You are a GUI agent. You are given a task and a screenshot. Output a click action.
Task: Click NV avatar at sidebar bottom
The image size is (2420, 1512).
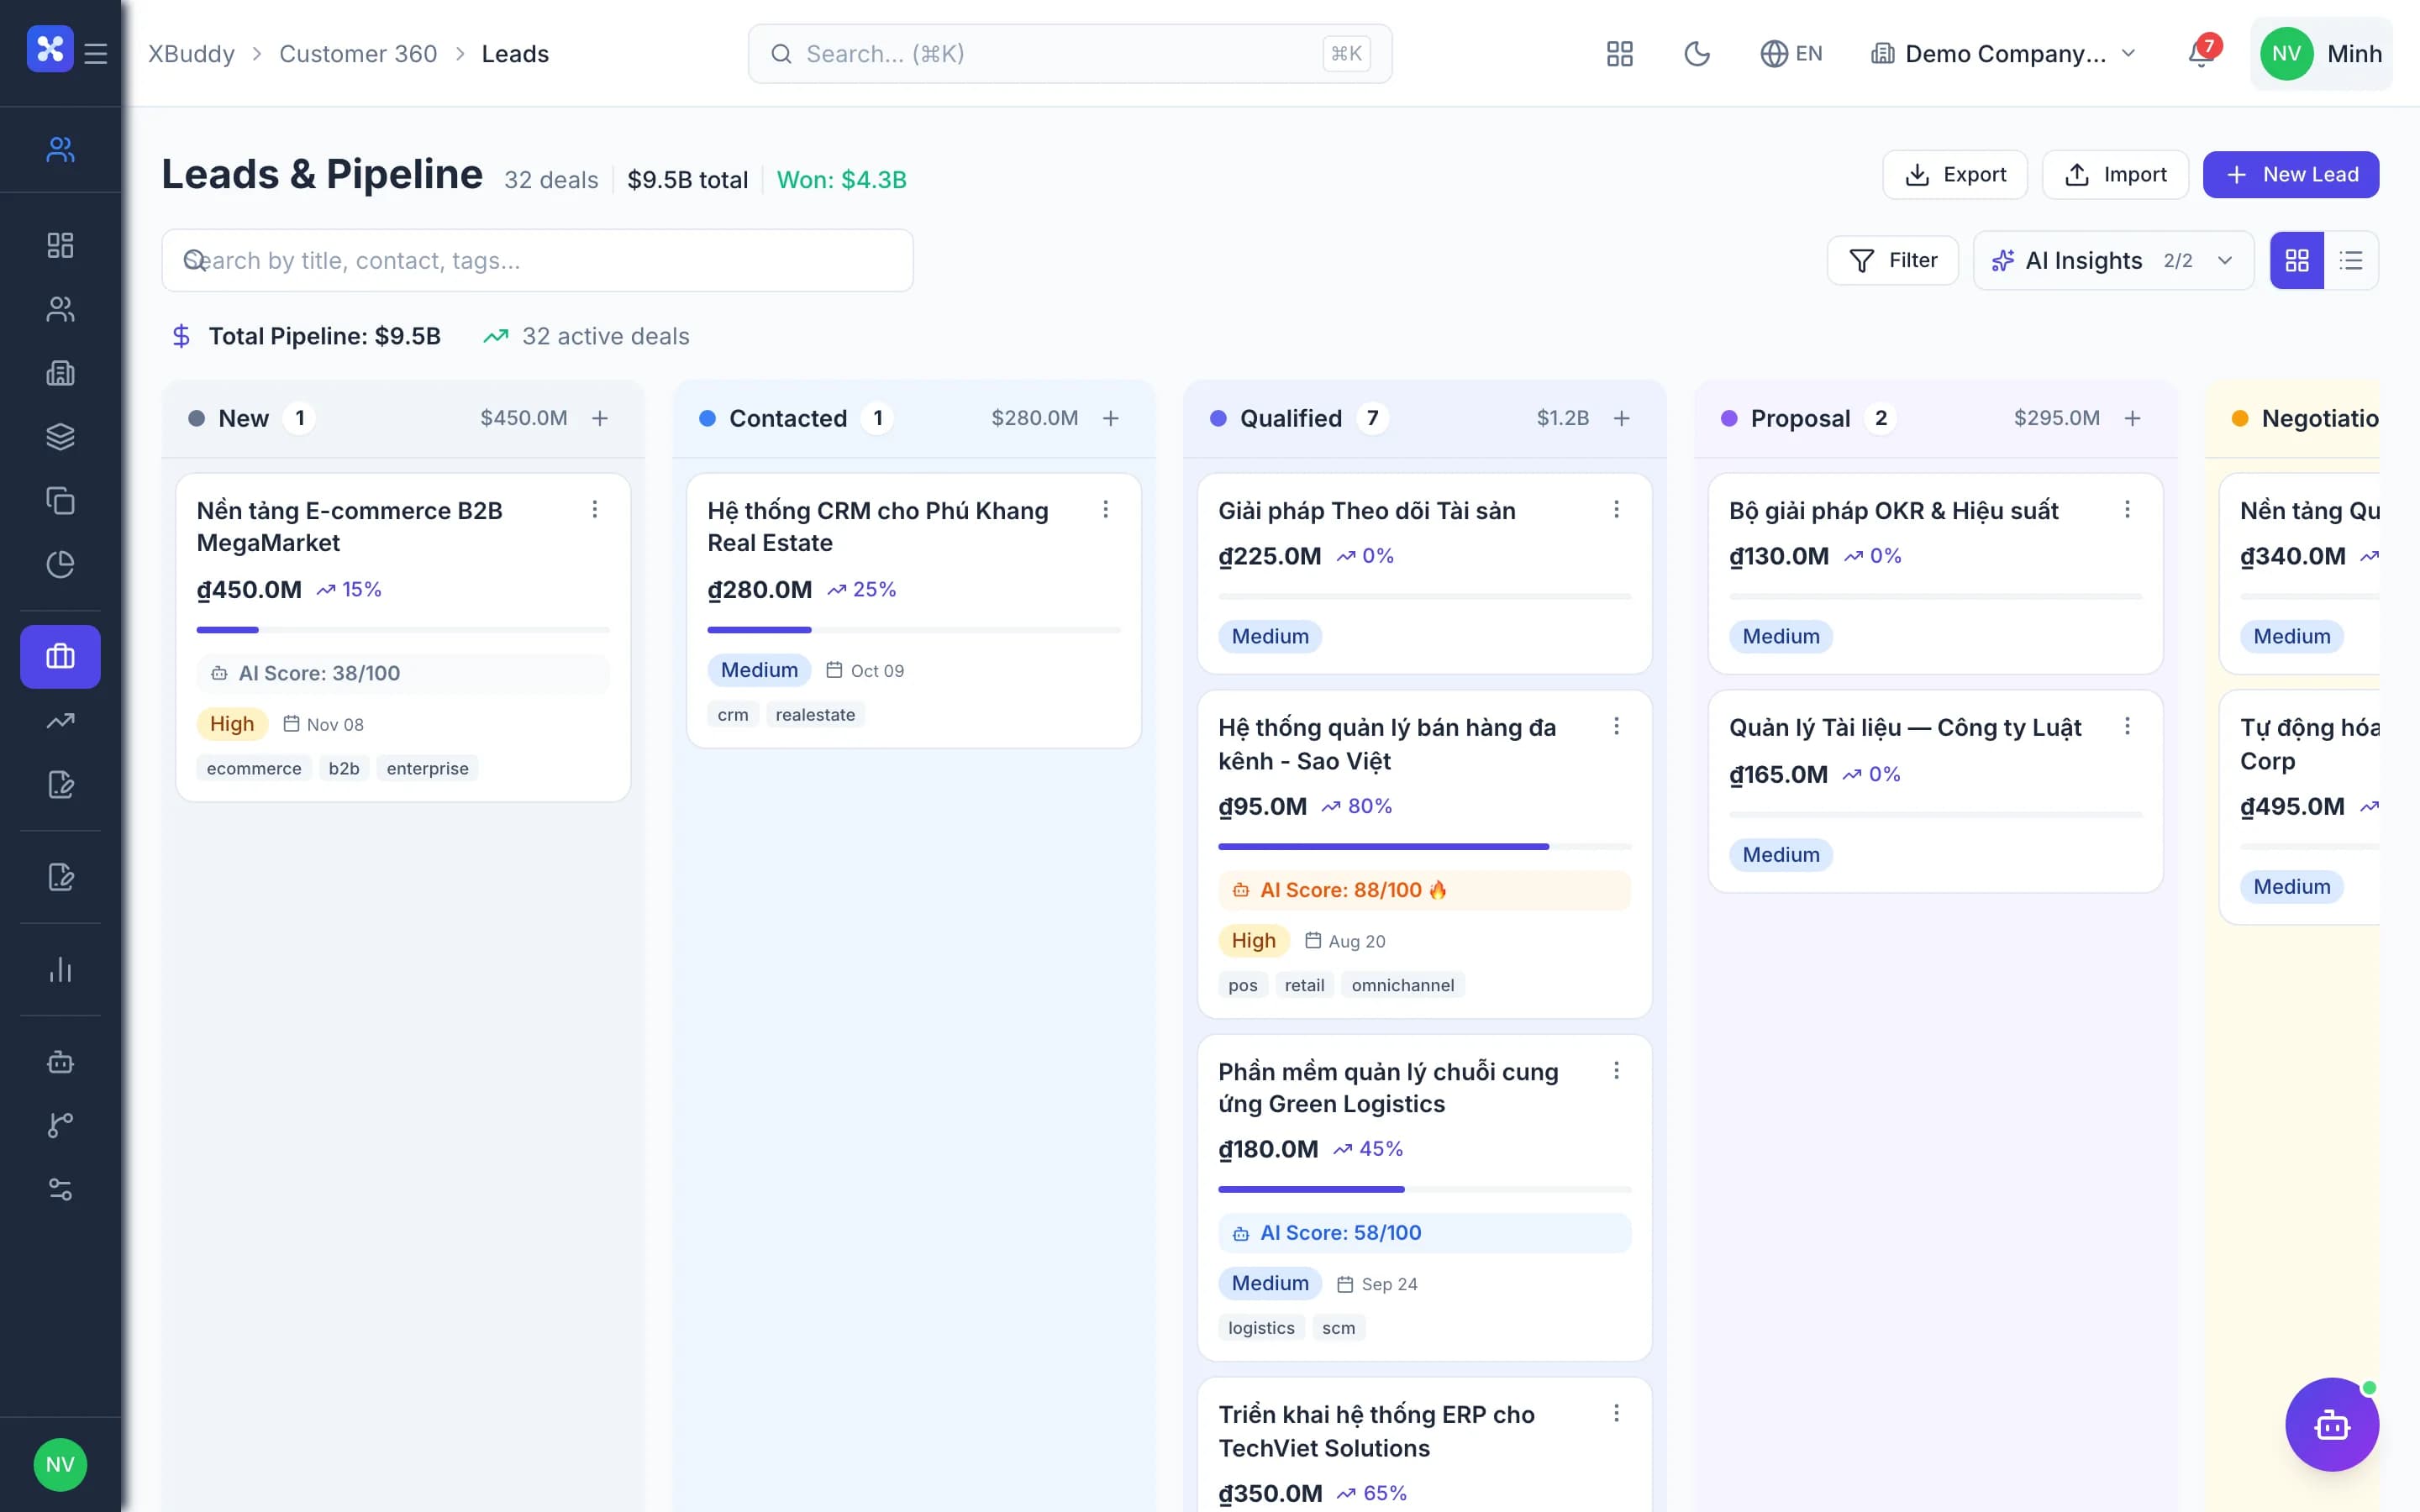[60, 1465]
